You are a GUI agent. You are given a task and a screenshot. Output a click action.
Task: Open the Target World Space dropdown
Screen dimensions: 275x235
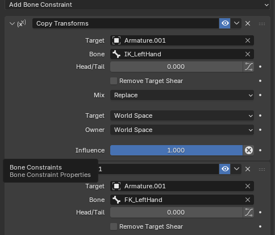182,116
